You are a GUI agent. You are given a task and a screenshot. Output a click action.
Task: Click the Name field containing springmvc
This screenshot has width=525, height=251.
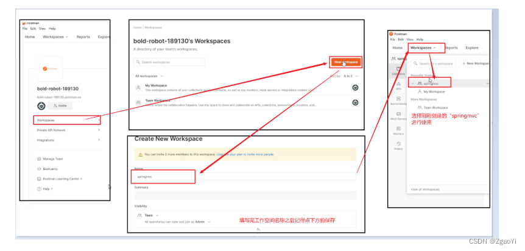(x=245, y=177)
